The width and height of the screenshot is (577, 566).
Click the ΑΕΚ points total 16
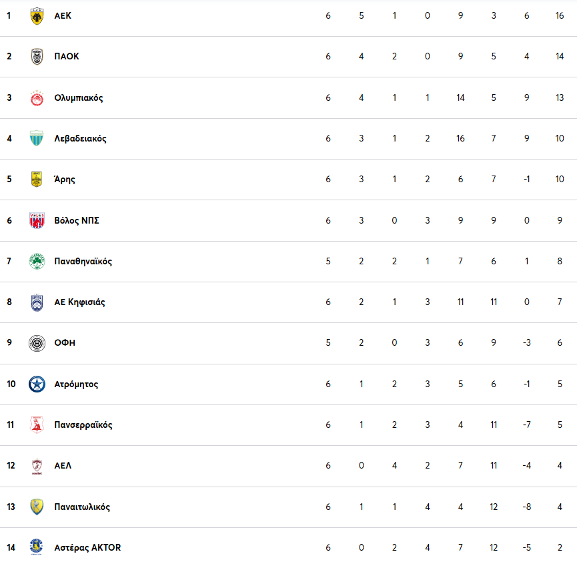click(x=559, y=16)
